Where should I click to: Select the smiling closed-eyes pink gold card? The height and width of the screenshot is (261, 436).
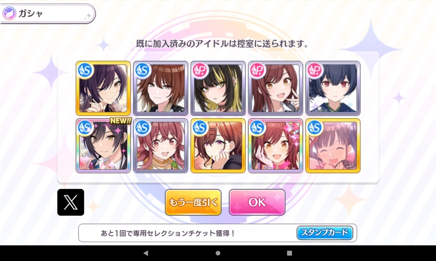(x=333, y=145)
